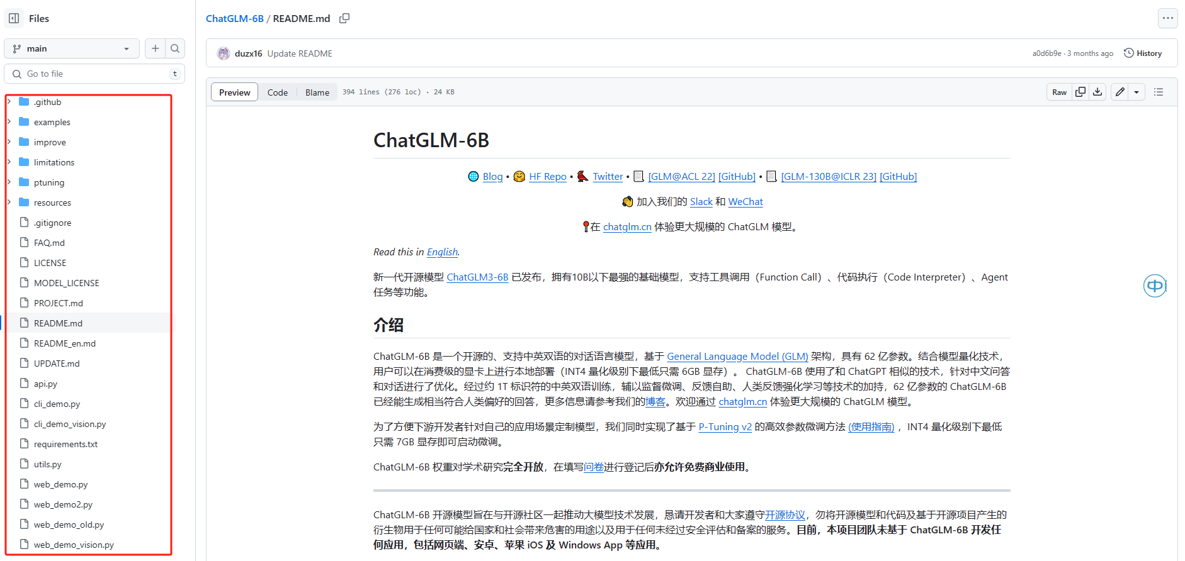This screenshot has width=1185, height=561.
Task: Switch to the Blame tab
Action: point(317,92)
